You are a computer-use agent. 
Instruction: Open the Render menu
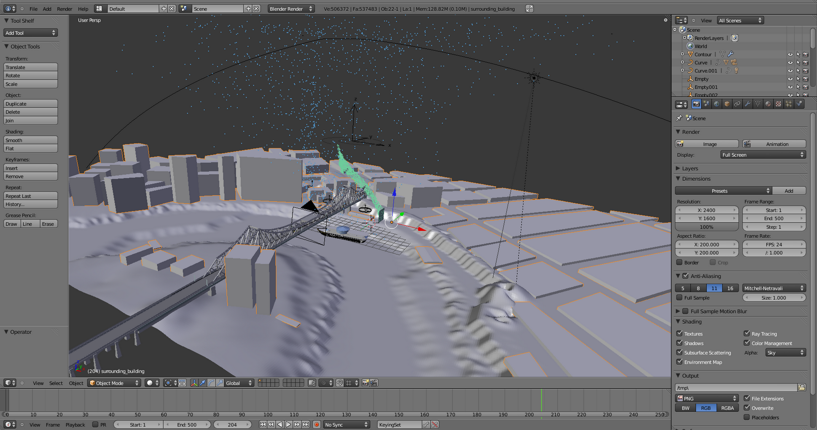pos(64,9)
